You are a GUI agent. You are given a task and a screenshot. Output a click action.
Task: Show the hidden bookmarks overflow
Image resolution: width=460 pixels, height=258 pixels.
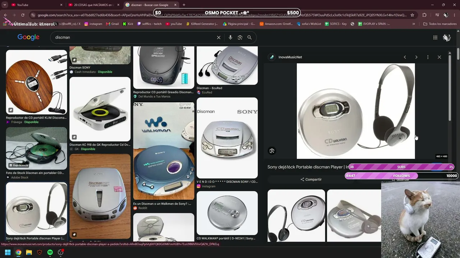pos(414,24)
